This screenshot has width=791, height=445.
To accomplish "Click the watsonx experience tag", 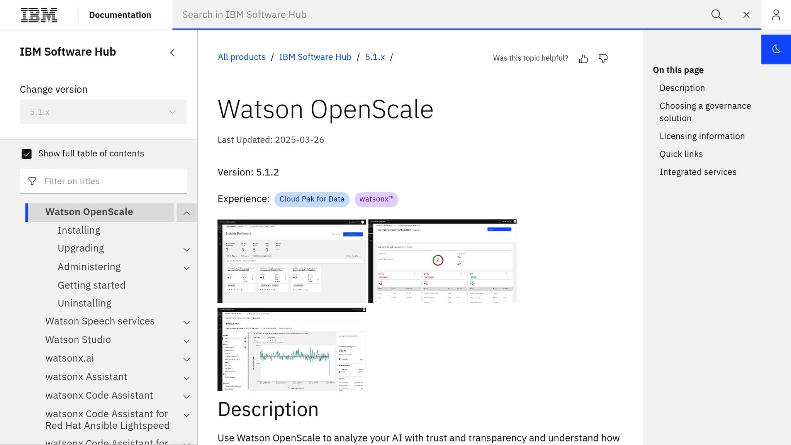I will (376, 199).
